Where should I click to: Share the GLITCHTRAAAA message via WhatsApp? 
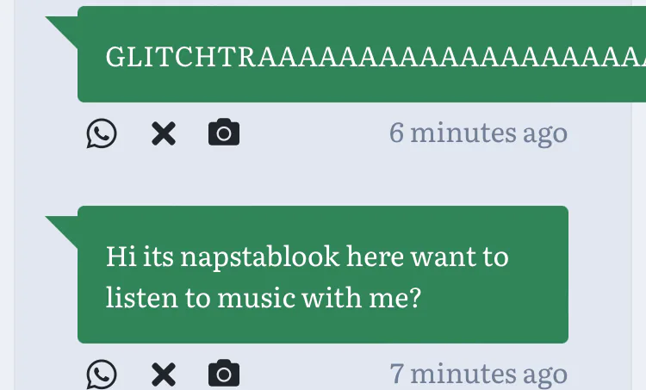(x=102, y=133)
